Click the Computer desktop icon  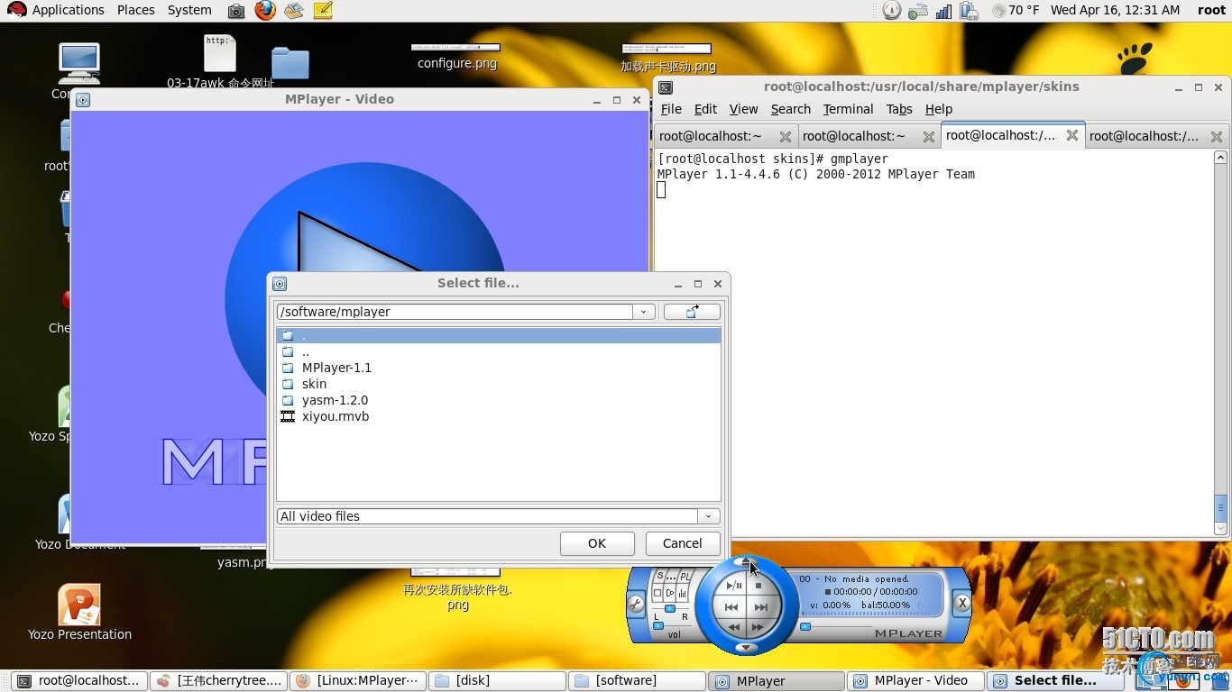78,63
